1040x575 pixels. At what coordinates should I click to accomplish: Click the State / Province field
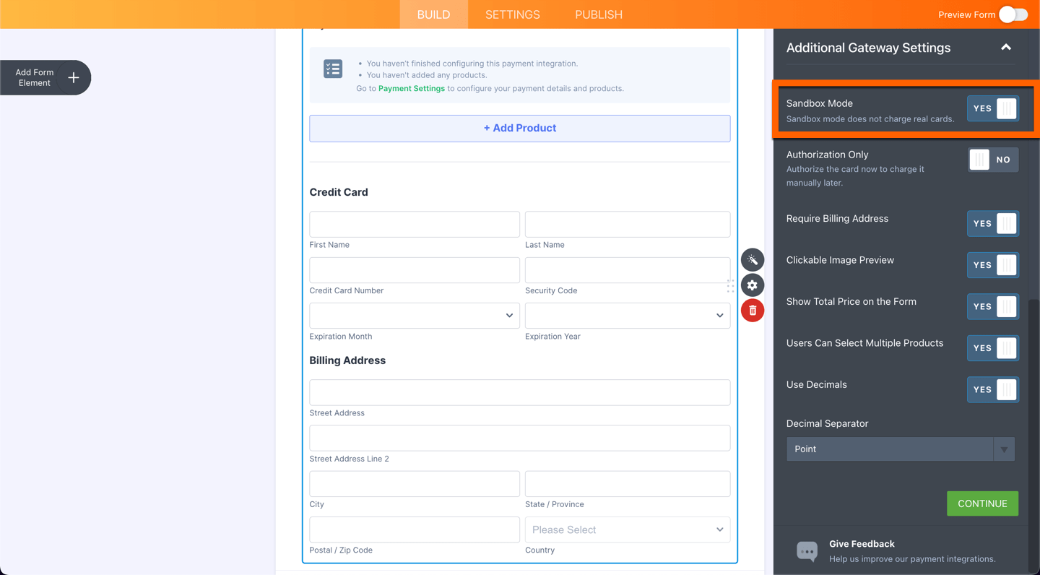coord(628,484)
